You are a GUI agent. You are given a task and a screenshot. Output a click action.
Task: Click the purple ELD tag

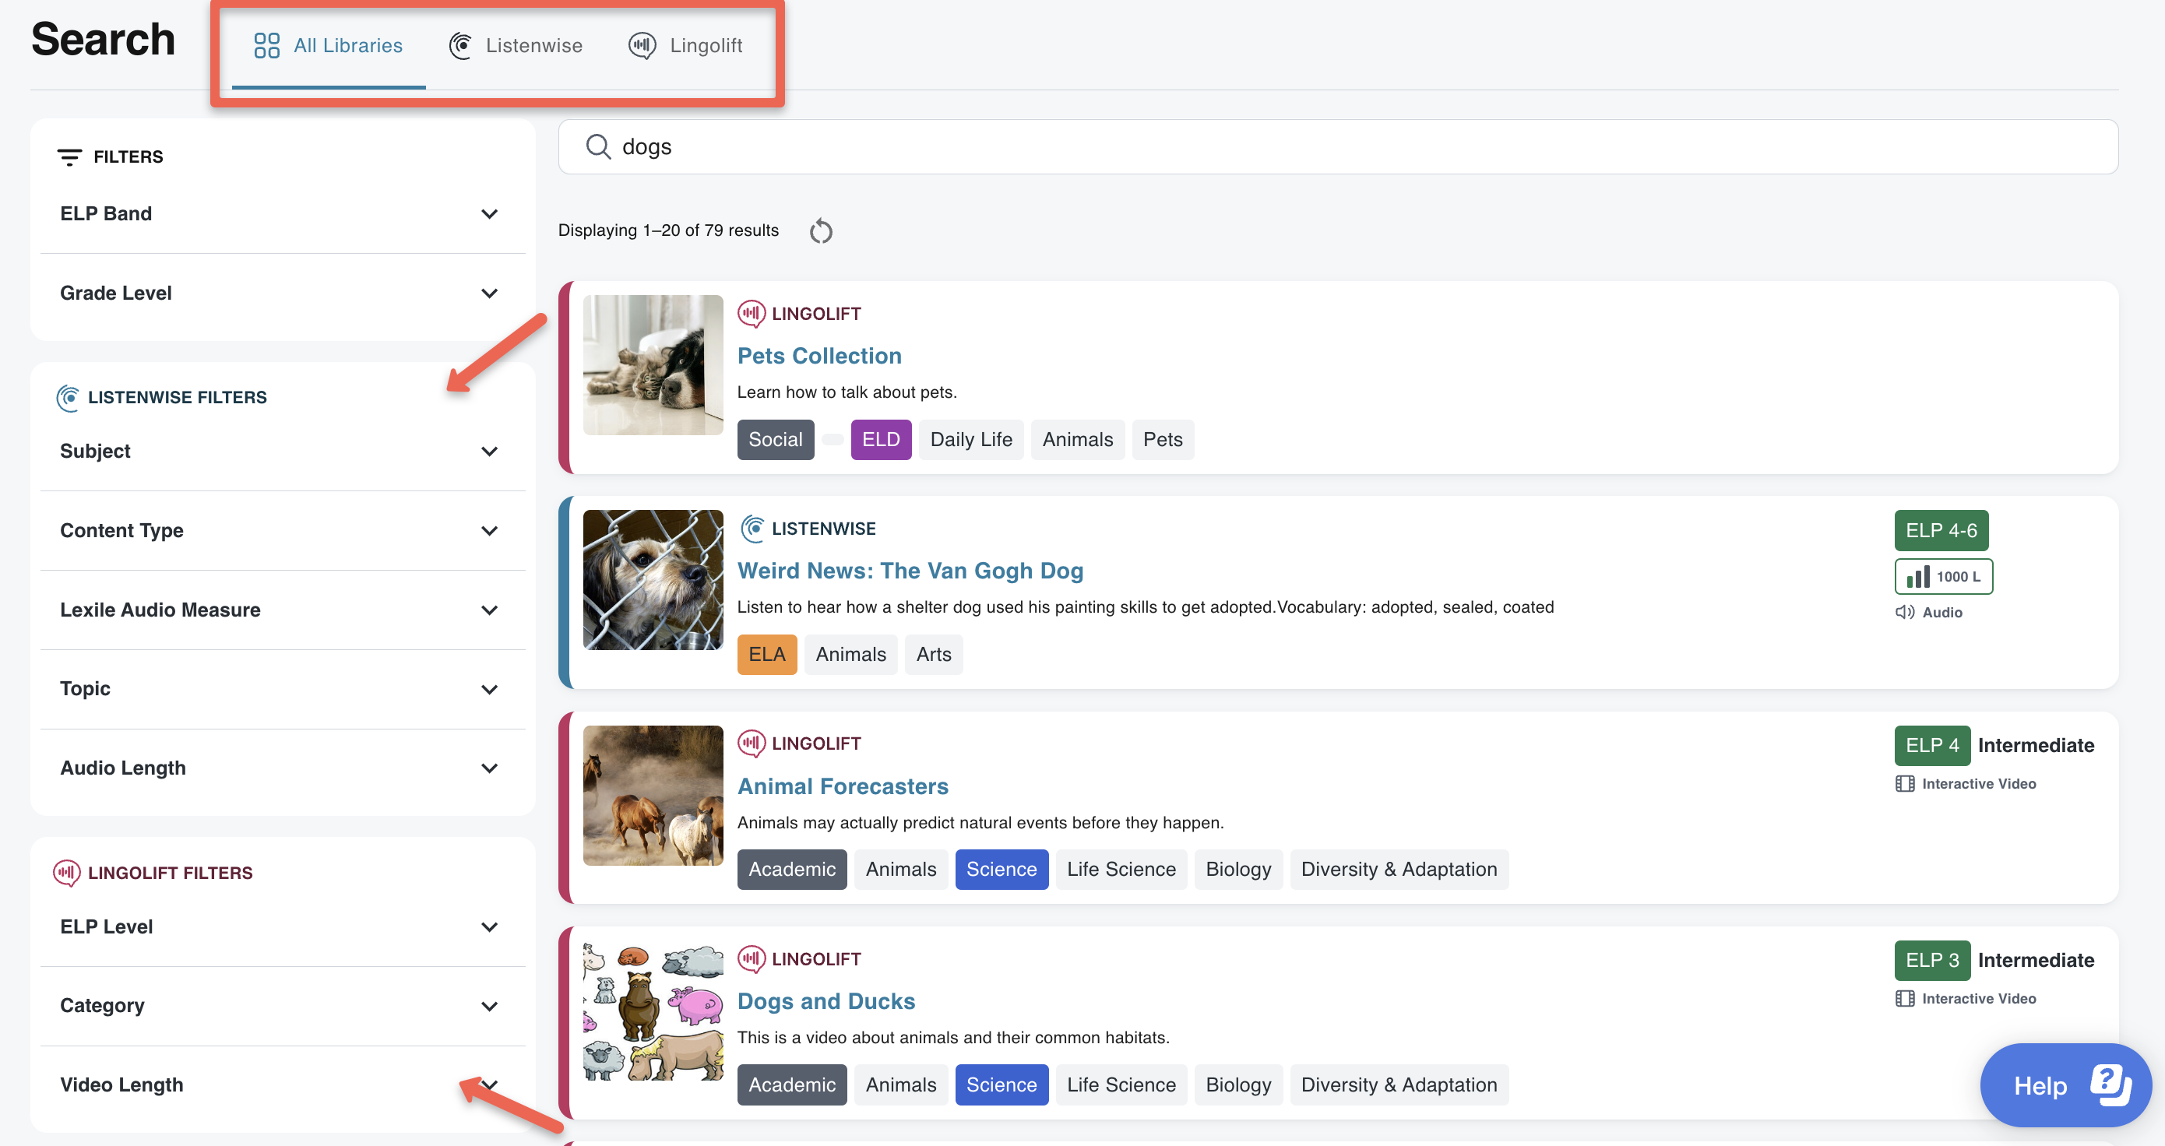coord(881,439)
